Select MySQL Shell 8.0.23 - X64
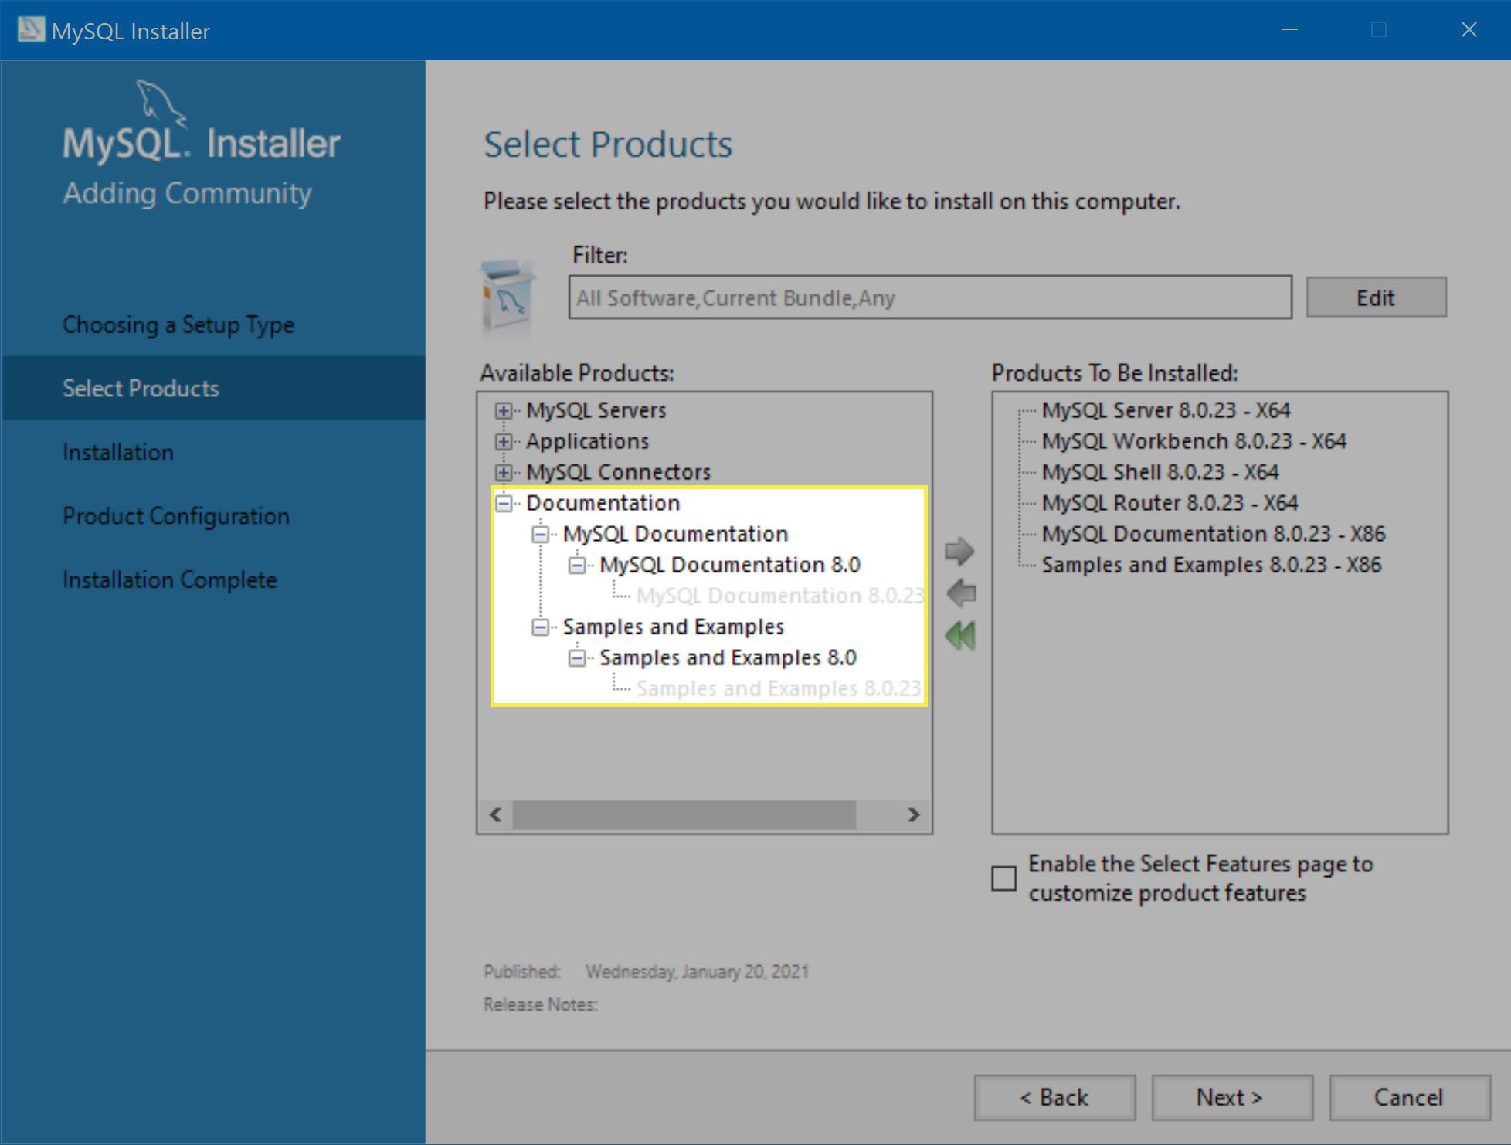 [1160, 472]
